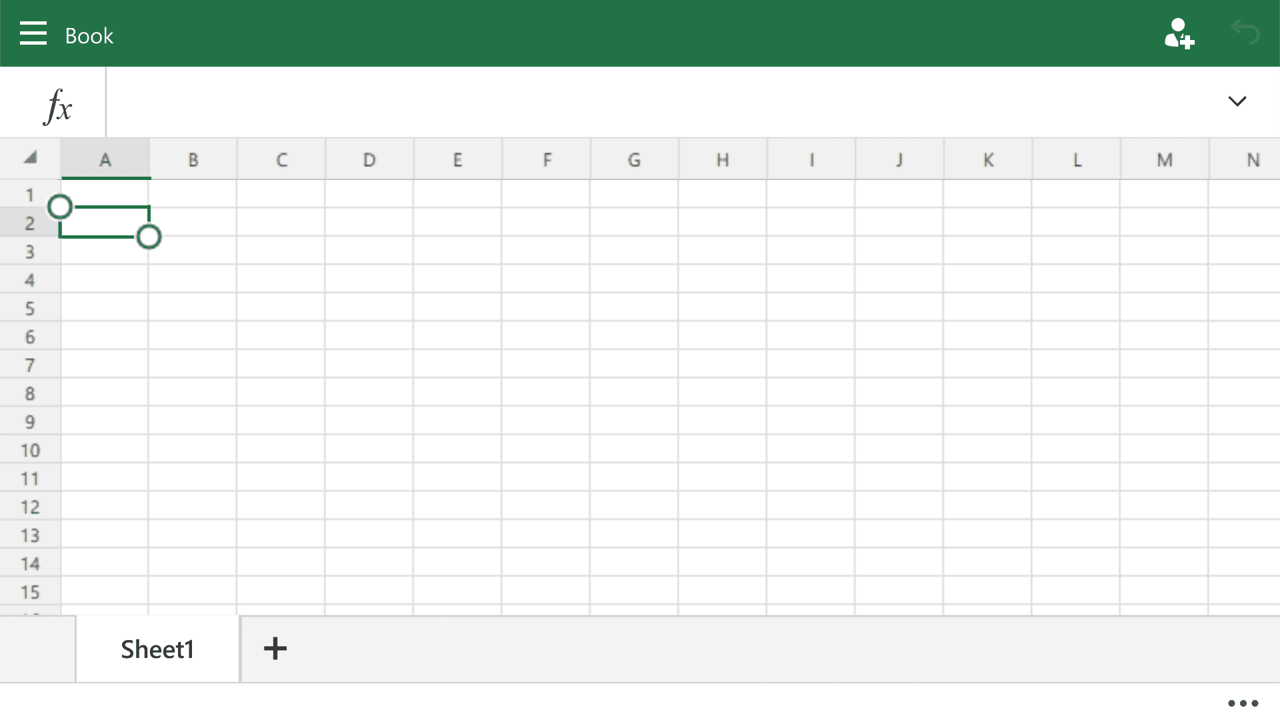Select row 15 header

point(30,592)
